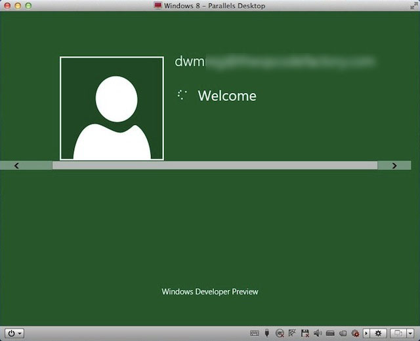This screenshot has width=420, height=341.
Task: Click the hard disk icon in status bar
Action: click(330, 333)
